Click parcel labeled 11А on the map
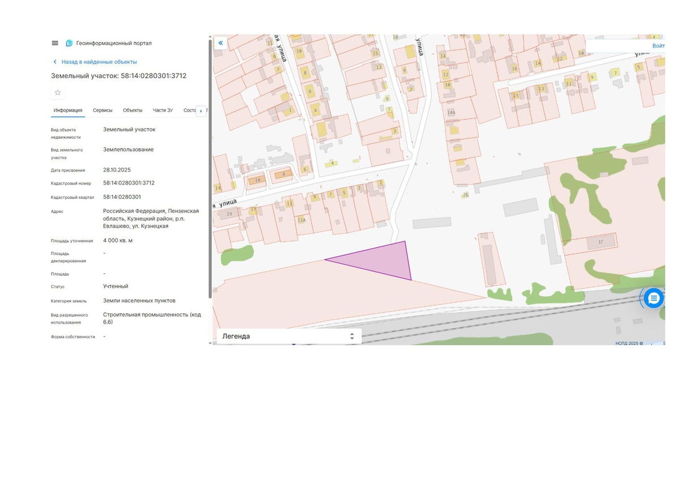 [x=301, y=220]
